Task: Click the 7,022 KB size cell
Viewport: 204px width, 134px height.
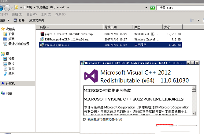Action: [x=175, y=45]
